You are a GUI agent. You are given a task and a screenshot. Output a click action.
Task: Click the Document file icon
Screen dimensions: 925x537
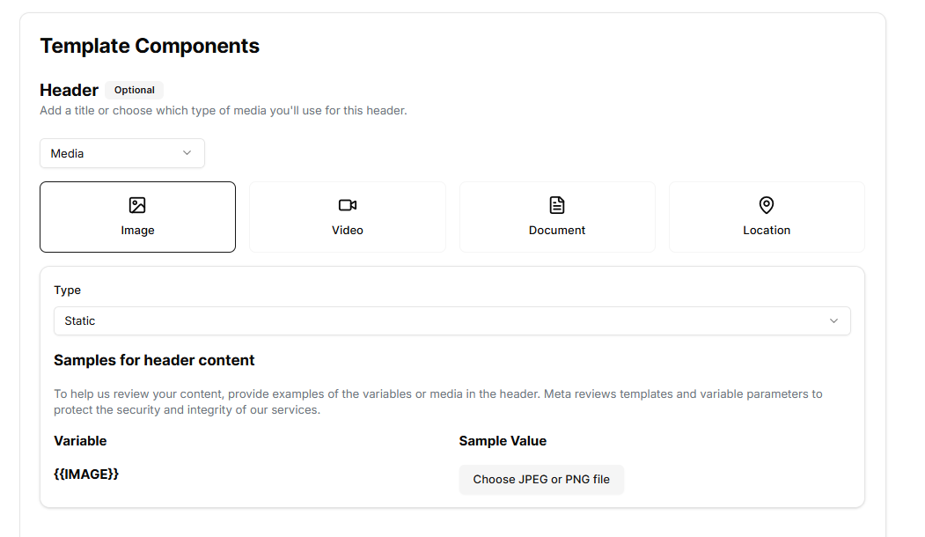tap(557, 205)
